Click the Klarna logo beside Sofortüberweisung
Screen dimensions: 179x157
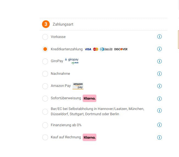[90, 98]
